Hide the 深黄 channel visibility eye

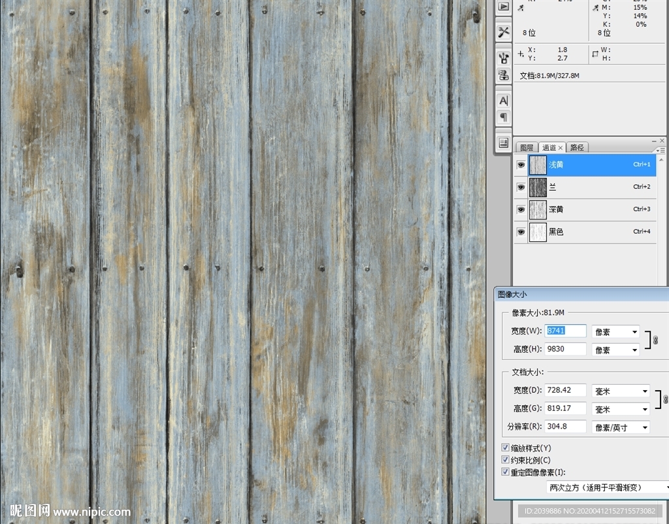(x=521, y=210)
